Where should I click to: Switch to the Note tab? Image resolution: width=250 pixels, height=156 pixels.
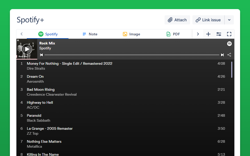coord(90,34)
